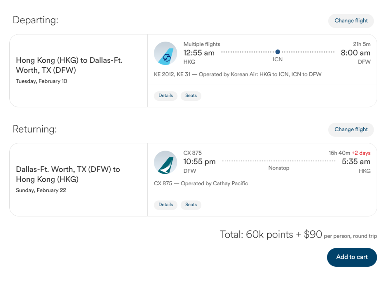Expand Details for the Korean Air flight
The height and width of the screenshot is (281, 387).
(166, 96)
